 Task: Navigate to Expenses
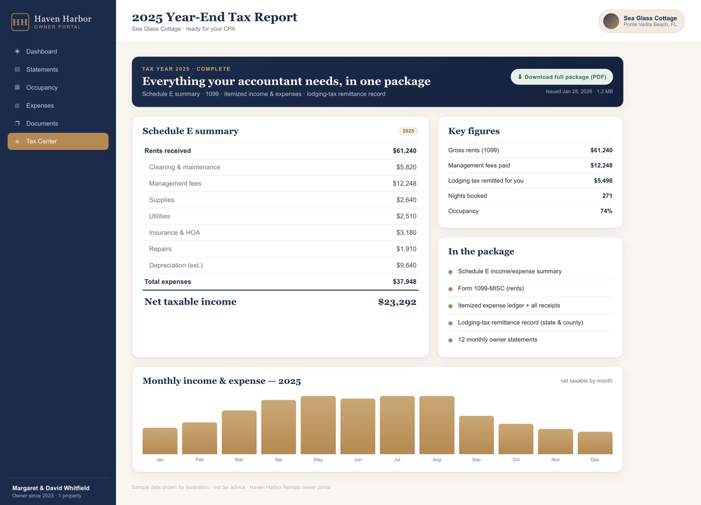tap(58, 105)
